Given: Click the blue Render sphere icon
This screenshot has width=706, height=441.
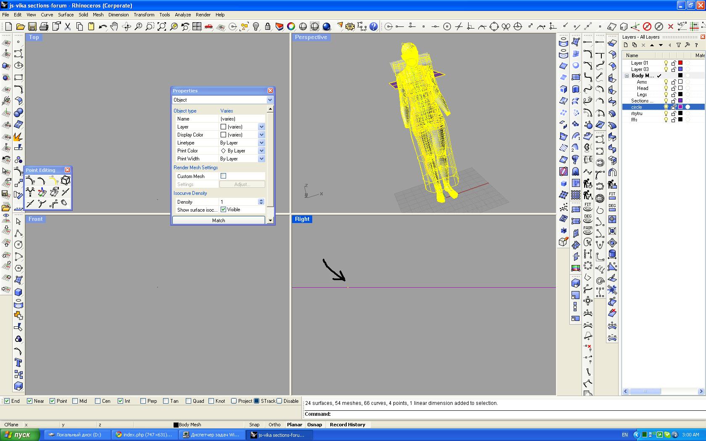Looking at the screenshot, I should [x=327, y=26].
